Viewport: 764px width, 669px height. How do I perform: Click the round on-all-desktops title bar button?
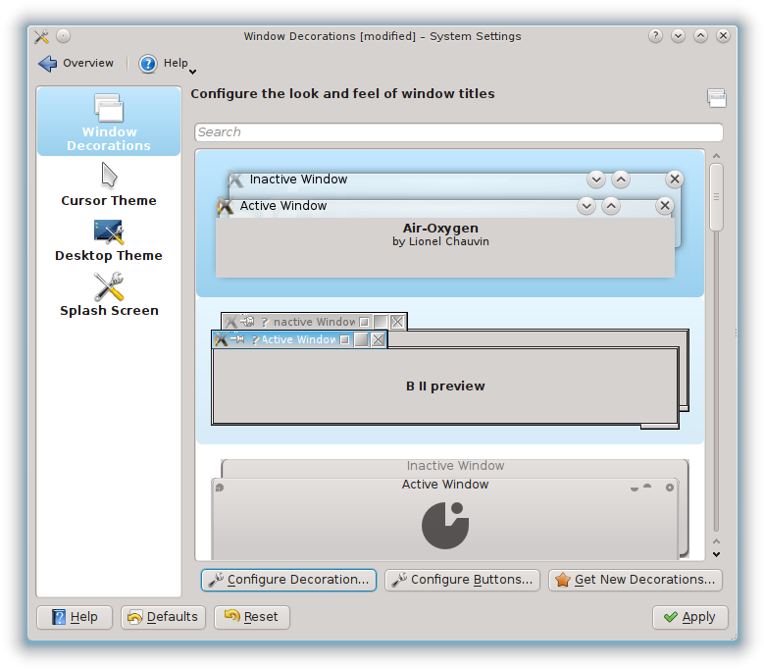tap(64, 36)
